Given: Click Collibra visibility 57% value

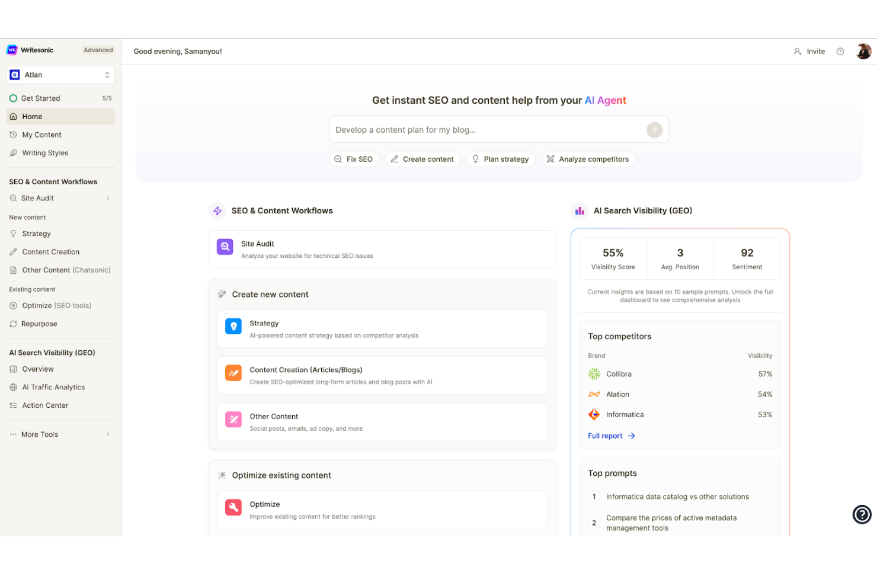Looking at the screenshot, I should pos(765,374).
